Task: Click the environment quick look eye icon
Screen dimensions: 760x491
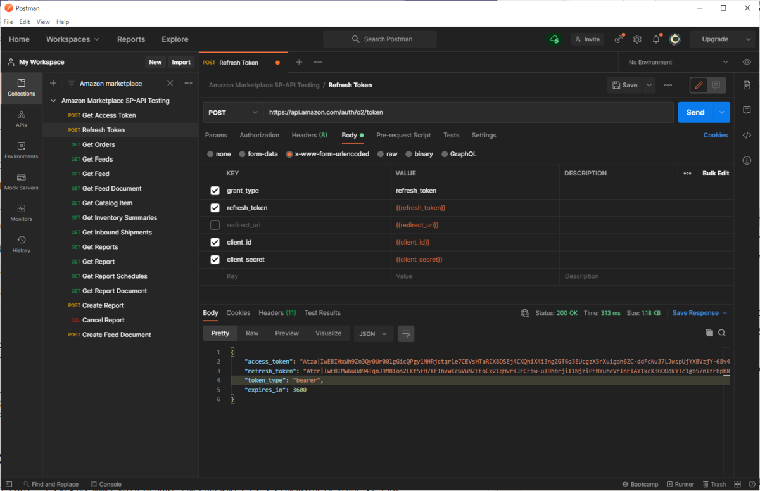Action: coord(747,62)
